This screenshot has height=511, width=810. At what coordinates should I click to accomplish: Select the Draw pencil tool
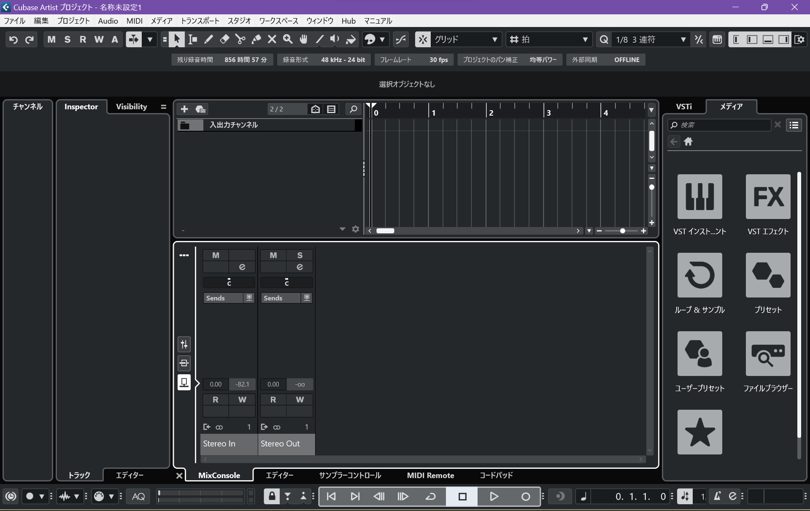[x=208, y=39]
